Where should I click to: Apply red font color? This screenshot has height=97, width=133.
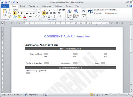25,17
